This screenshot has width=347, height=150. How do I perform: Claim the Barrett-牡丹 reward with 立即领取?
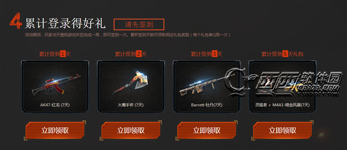(207, 130)
